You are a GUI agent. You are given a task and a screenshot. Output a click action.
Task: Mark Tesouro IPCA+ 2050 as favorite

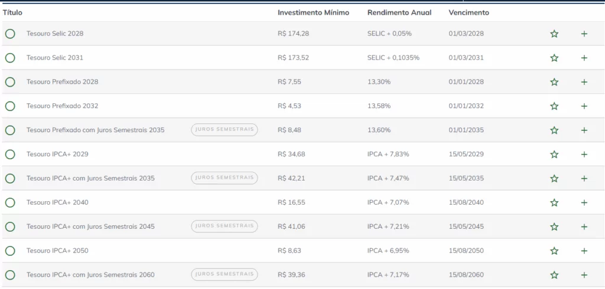click(x=554, y=251)
